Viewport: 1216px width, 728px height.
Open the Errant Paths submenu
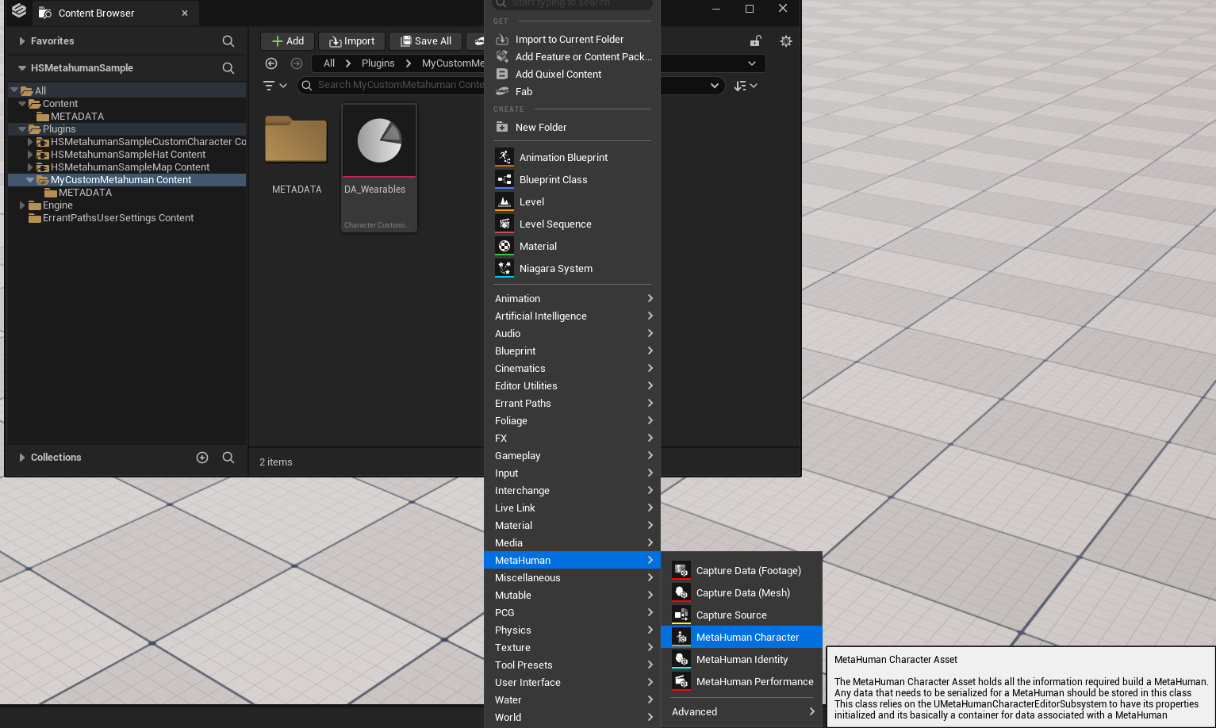(573, 403)
